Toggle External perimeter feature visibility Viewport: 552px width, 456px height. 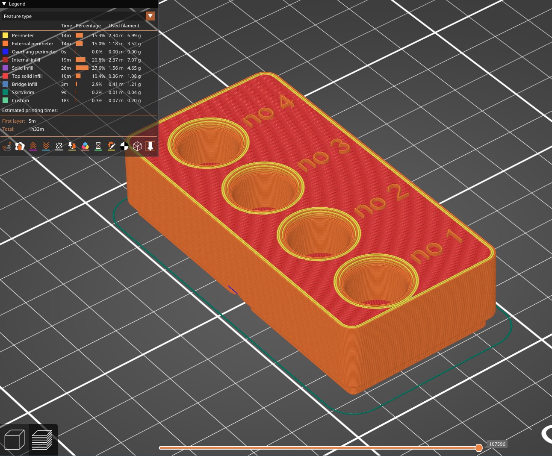coord(79,44)
